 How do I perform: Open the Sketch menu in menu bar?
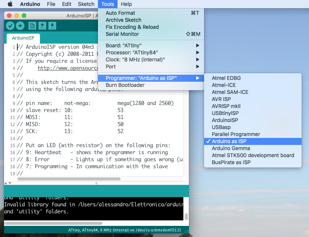tap(86, 4)
